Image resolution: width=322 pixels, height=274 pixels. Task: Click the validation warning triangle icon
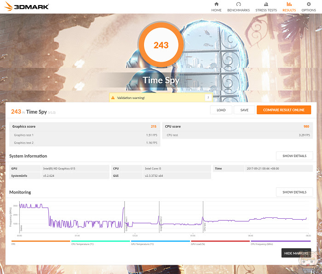pos(113,98)
